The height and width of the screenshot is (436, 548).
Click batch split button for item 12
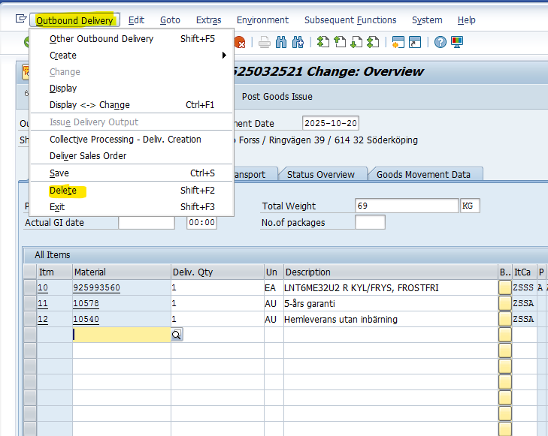[x=505, y=319]
